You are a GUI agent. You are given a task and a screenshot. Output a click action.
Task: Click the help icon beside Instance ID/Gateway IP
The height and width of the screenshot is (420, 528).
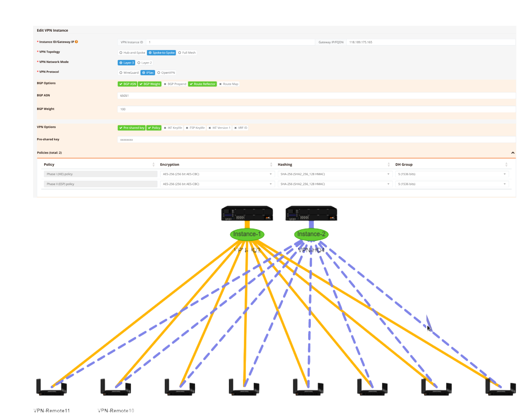76,42
